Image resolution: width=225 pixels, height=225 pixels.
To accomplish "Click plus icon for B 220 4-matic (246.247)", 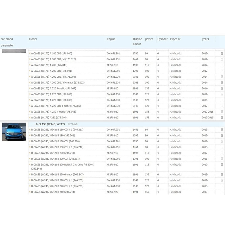I will [222, 174].
